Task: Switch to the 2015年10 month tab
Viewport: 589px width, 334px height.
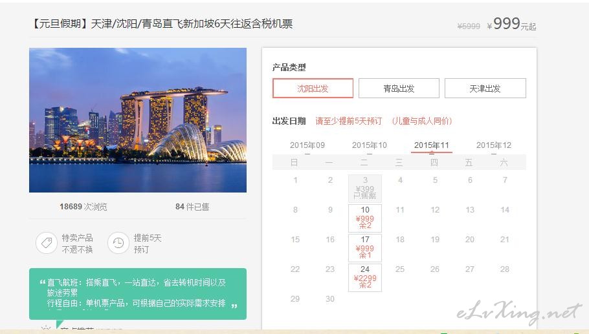Action: (x=369, y=145)
